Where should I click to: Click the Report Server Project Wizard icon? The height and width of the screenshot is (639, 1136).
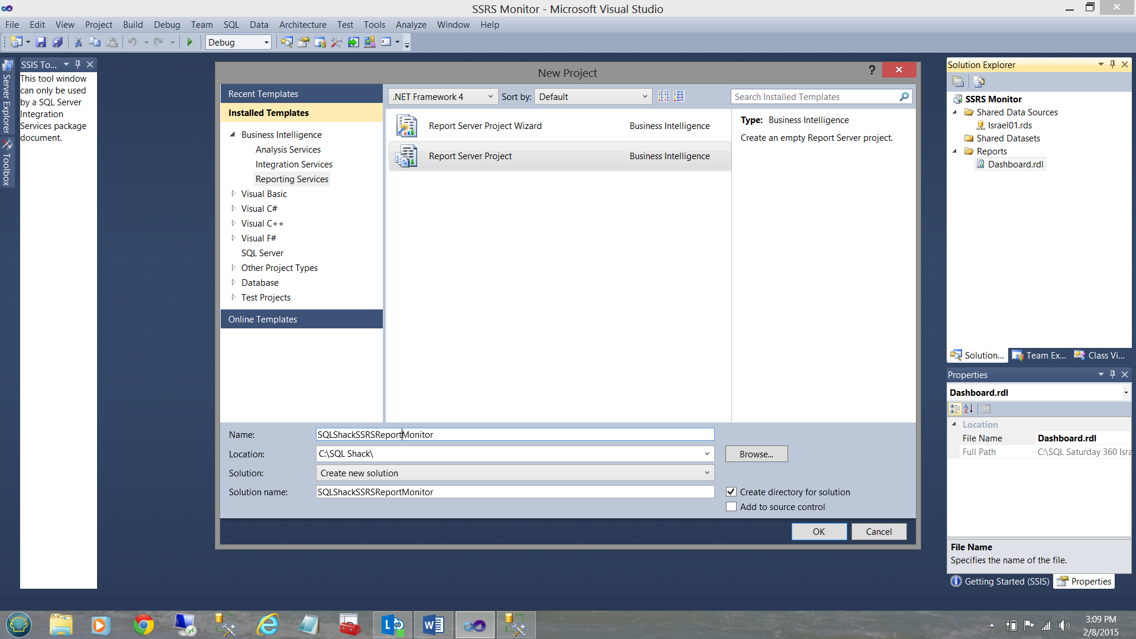406,126
